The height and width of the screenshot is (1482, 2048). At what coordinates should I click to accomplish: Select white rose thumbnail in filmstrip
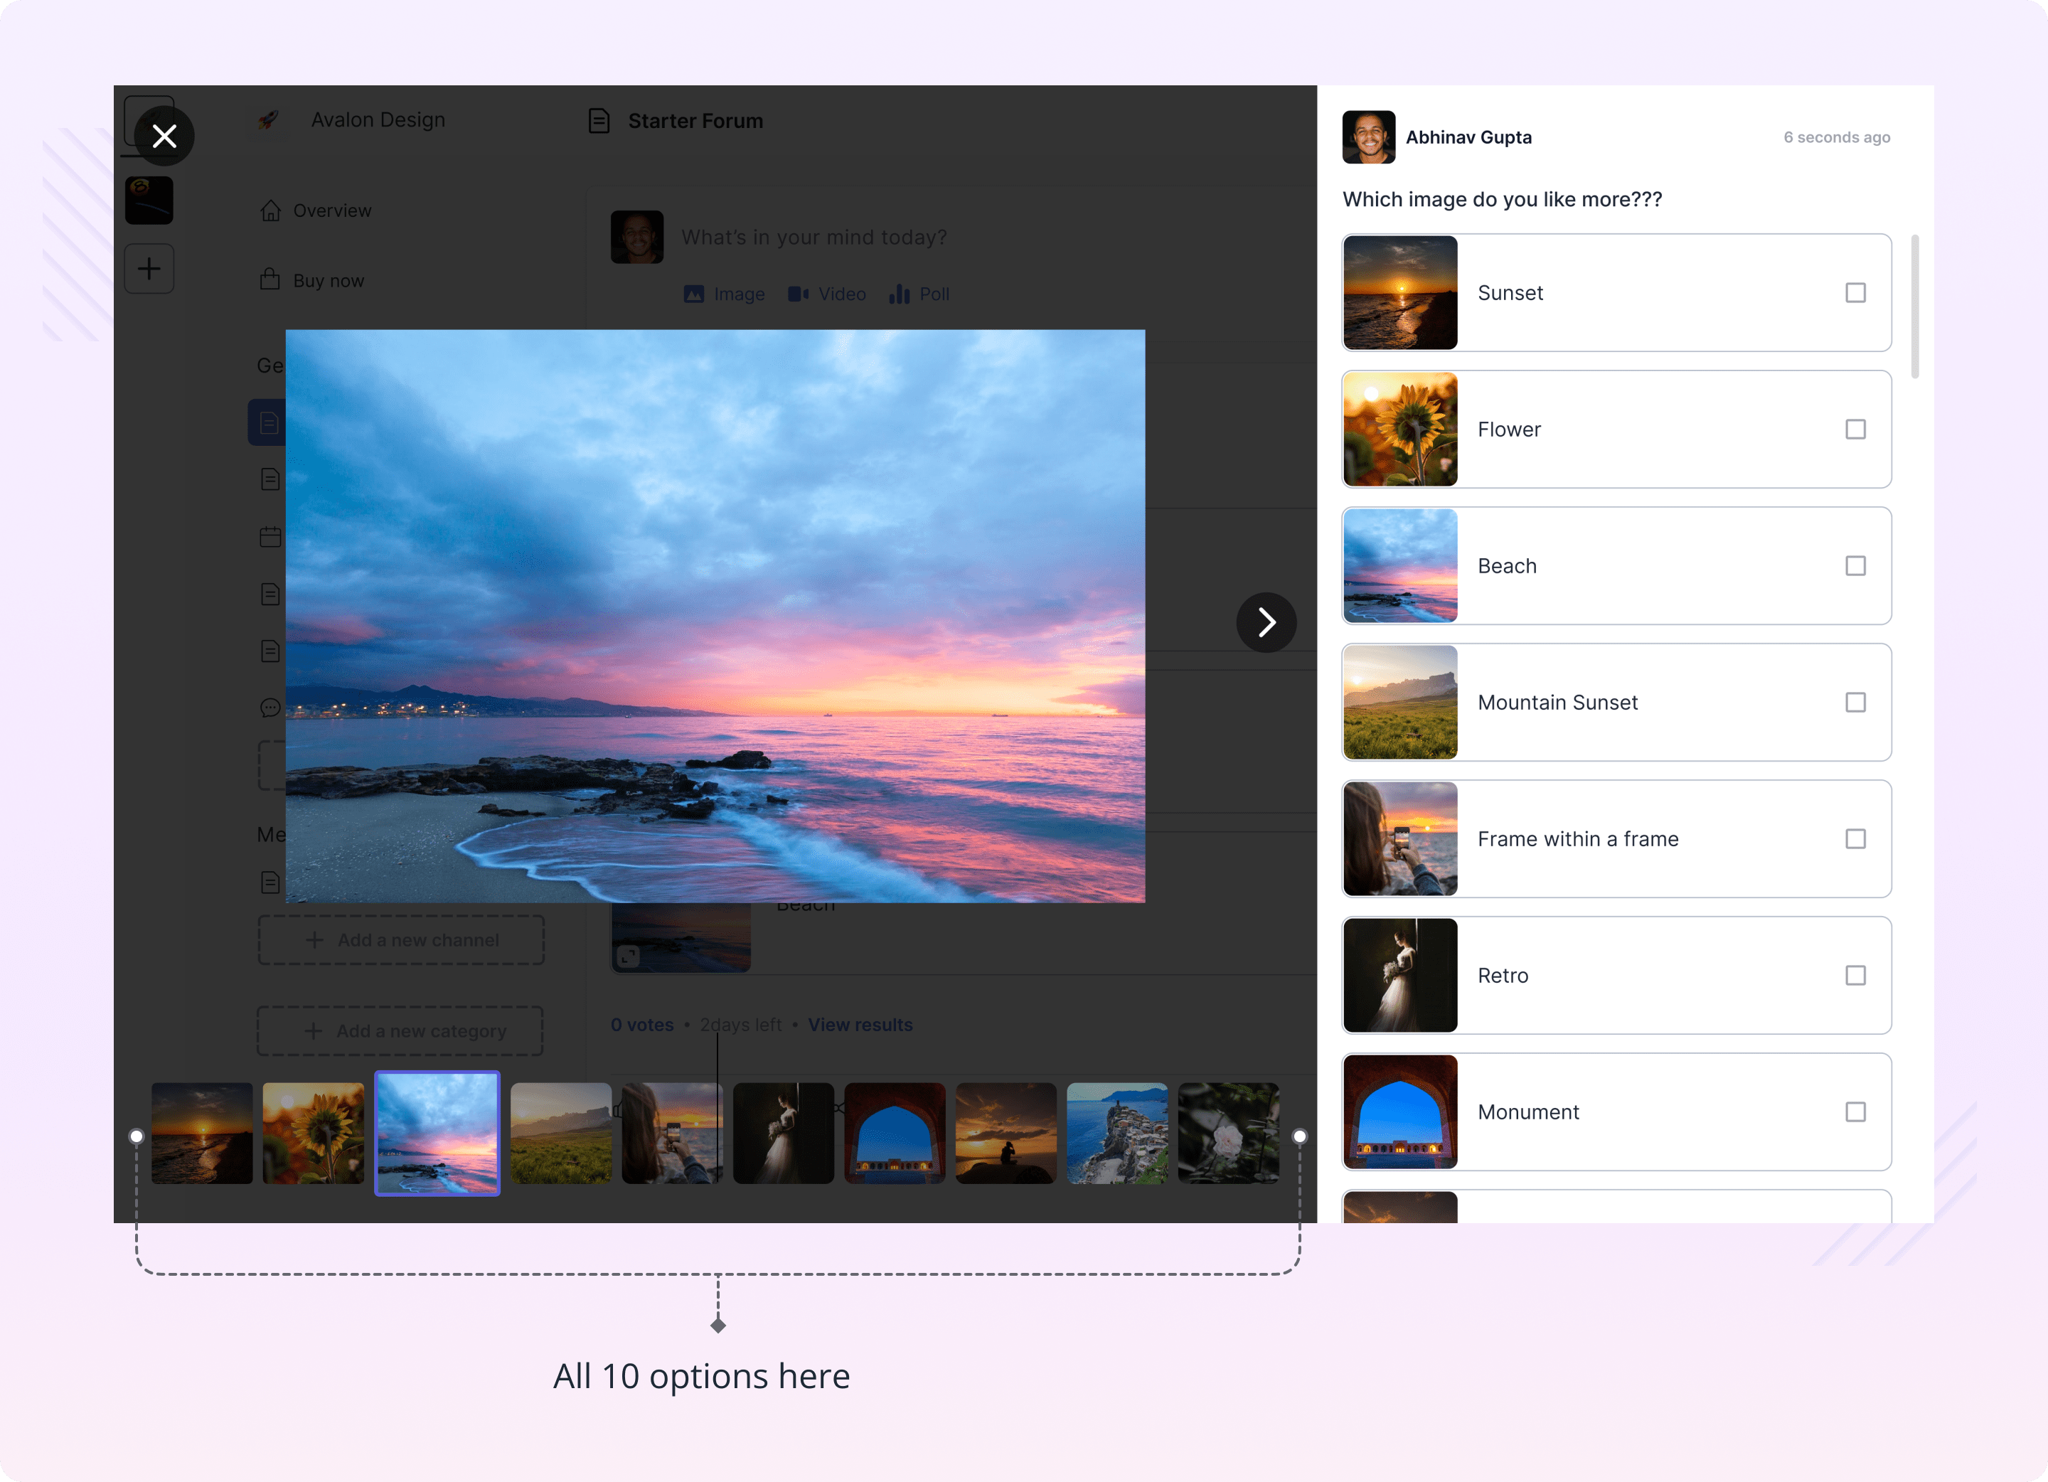click(1229, 1134)
